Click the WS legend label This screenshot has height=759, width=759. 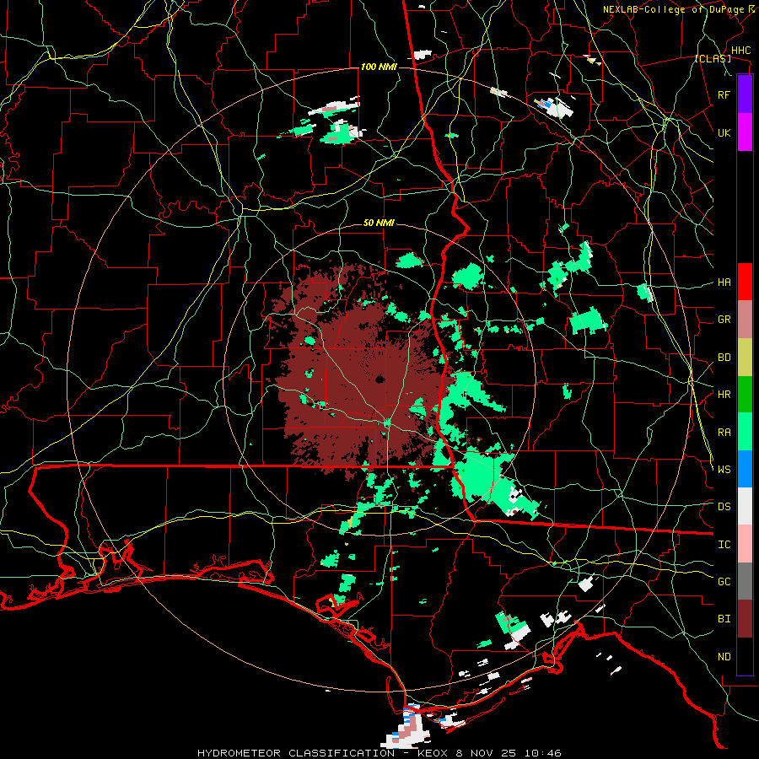click(x=724, y=469)
